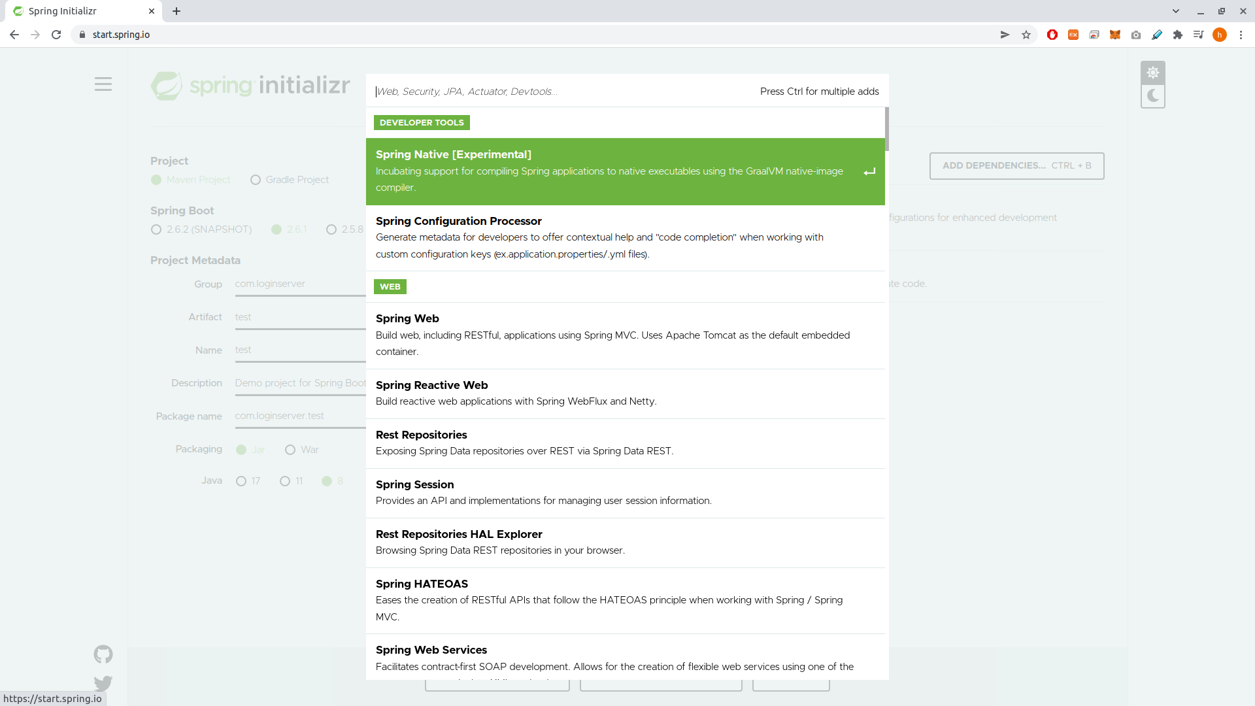Click the browser forward arrow
Screen dimensions: 1255x706
tap(35, 35)
